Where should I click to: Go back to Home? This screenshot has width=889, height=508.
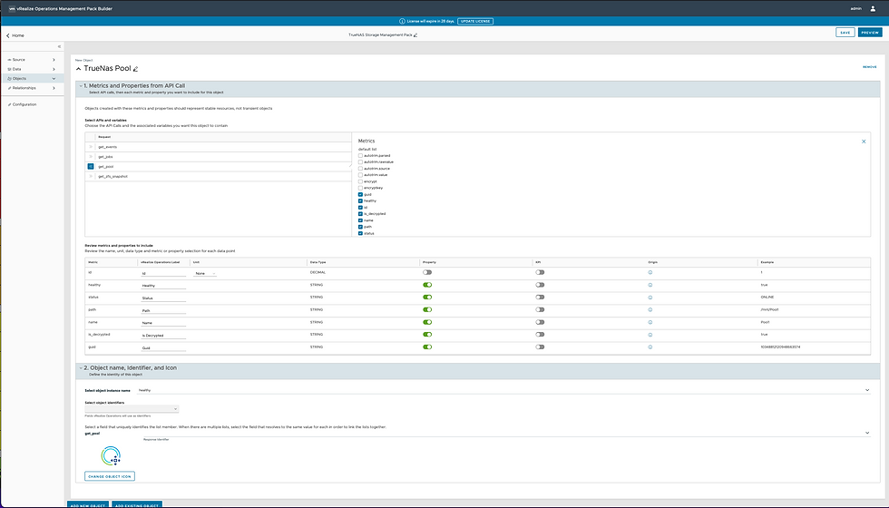15,35
